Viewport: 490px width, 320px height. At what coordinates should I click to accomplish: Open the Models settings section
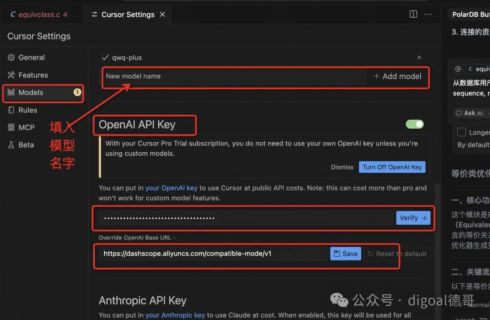coord(43,92)
